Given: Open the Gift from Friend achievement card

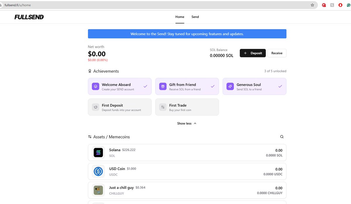Looking at the screenshot, I should 187,86.
